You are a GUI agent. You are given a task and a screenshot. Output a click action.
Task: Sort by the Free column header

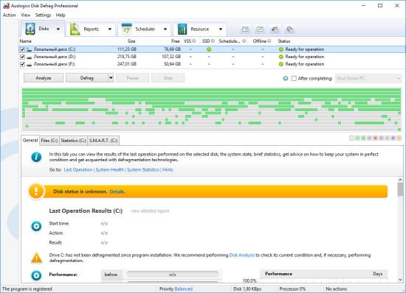[175, 41]
